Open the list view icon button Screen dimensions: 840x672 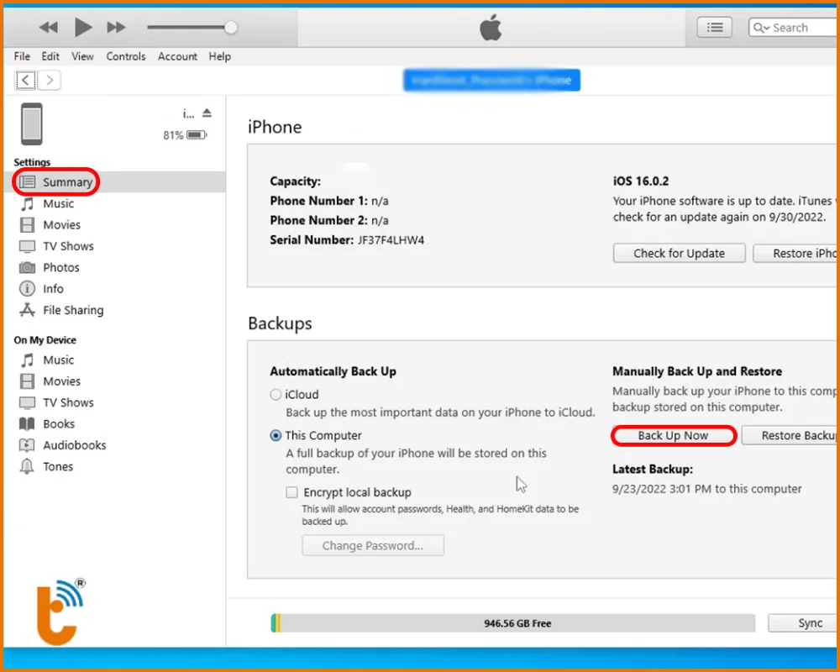(x=715, y=28)
